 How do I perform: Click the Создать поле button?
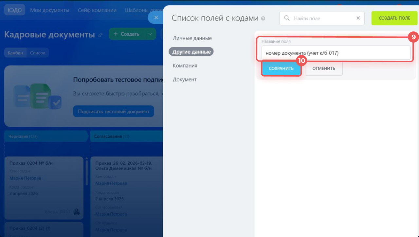(394, 18)
